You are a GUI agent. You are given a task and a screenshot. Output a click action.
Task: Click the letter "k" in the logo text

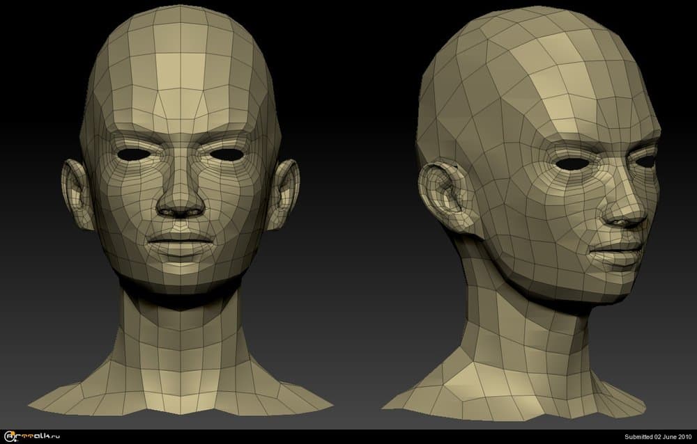pyautogui.click(x=47, y=436)
